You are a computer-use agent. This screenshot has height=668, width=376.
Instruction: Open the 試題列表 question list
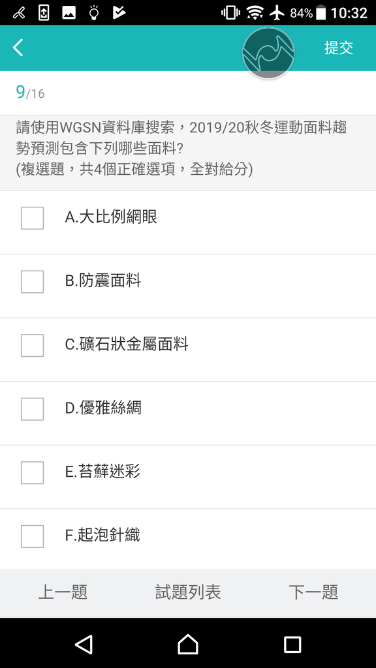coord(188,592)
